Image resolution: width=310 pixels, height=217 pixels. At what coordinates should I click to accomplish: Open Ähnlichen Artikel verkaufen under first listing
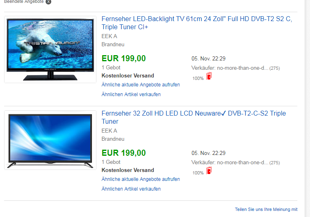point(131,95)
